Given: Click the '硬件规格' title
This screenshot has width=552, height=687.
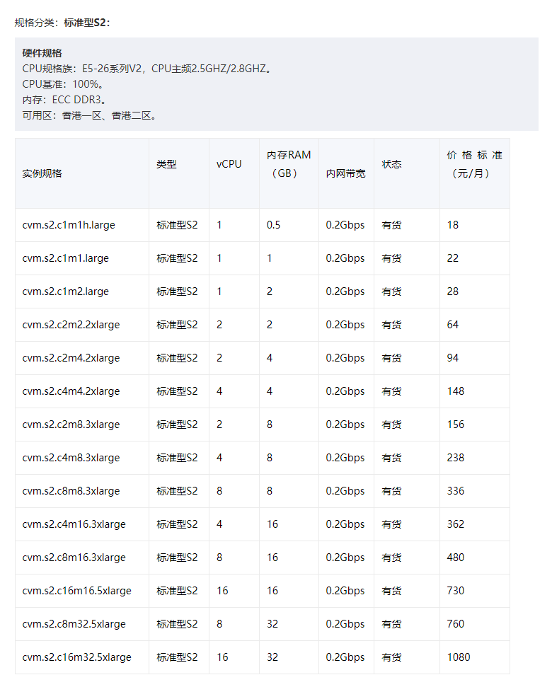Looking at the screenshot, I should (x=42, y=53).
